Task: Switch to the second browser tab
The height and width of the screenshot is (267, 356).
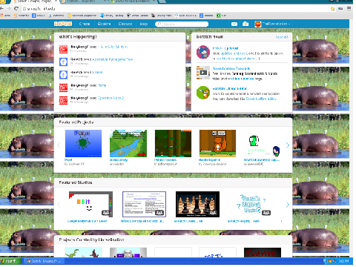Action: click(84, 1)
